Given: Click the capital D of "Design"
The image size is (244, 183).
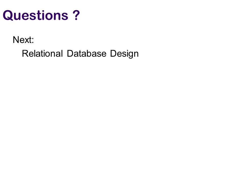Looking at the screenshot, I should click(x=113, y=54).
